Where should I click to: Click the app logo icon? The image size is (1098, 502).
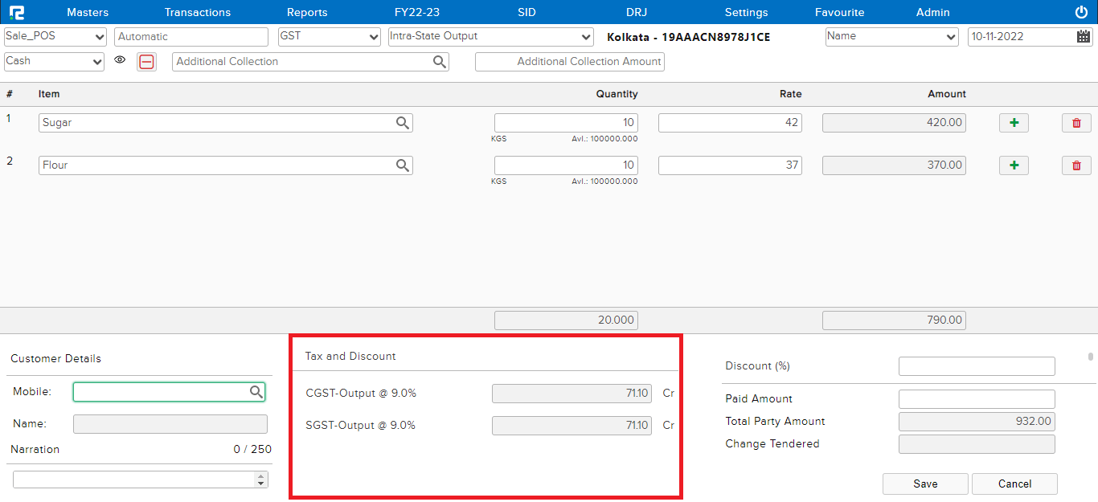[x=17, y=12]
